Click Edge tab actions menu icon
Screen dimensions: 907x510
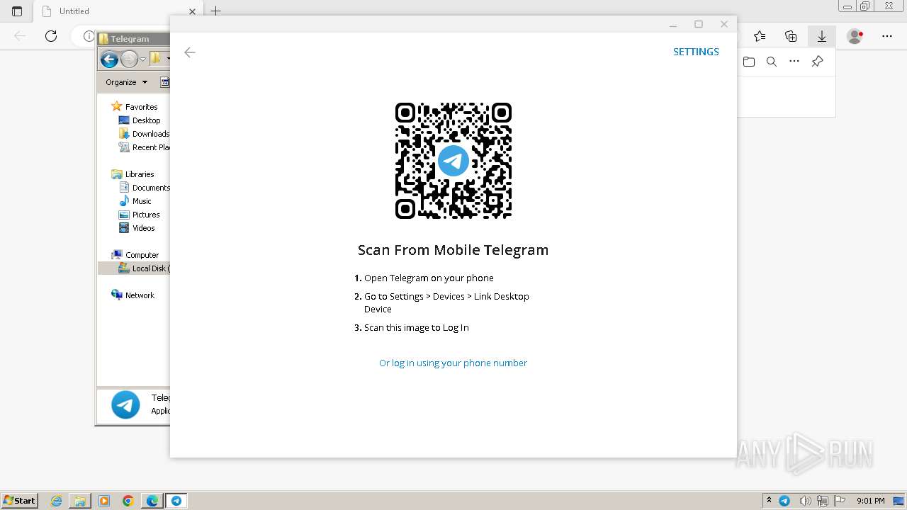click(x=17, y=11)
